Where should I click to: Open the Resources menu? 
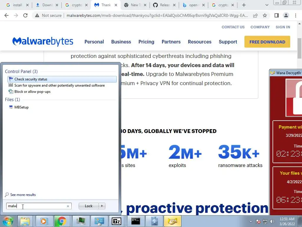(200, 42)
